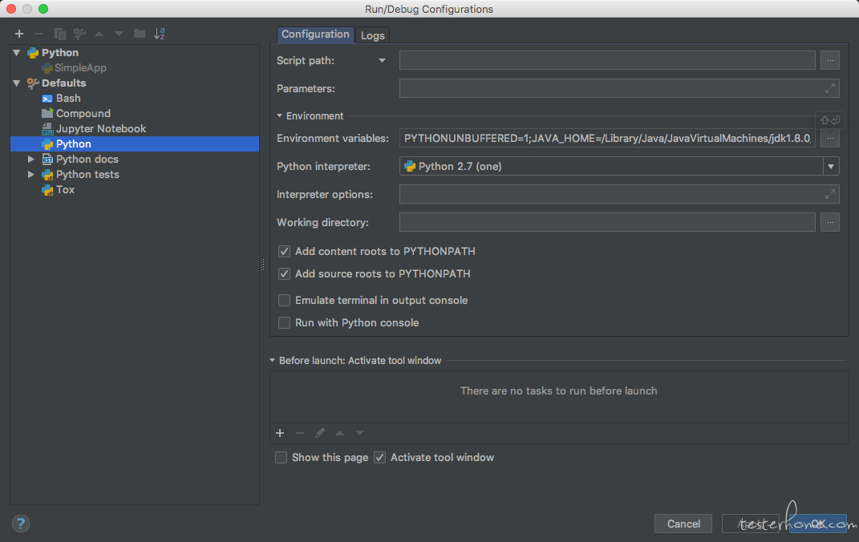Uncheck Activate tool window checkbox

(x=379, y=457)
